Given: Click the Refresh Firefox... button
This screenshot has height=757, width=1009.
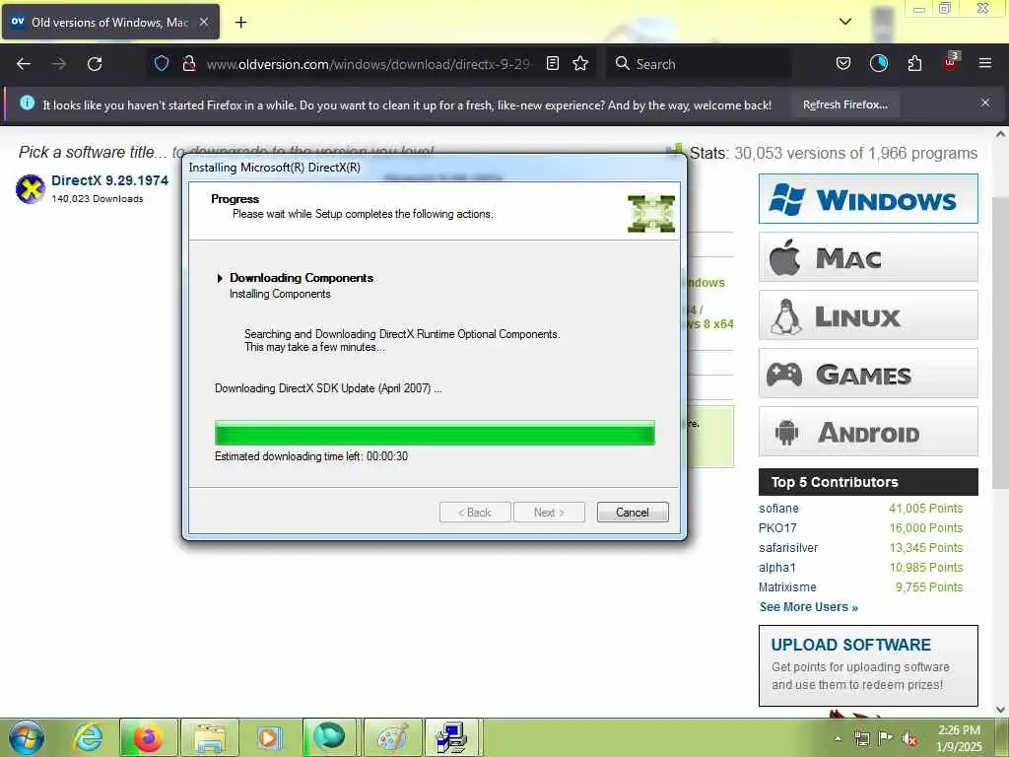Looking at the screenshot, I should (844, 104).
